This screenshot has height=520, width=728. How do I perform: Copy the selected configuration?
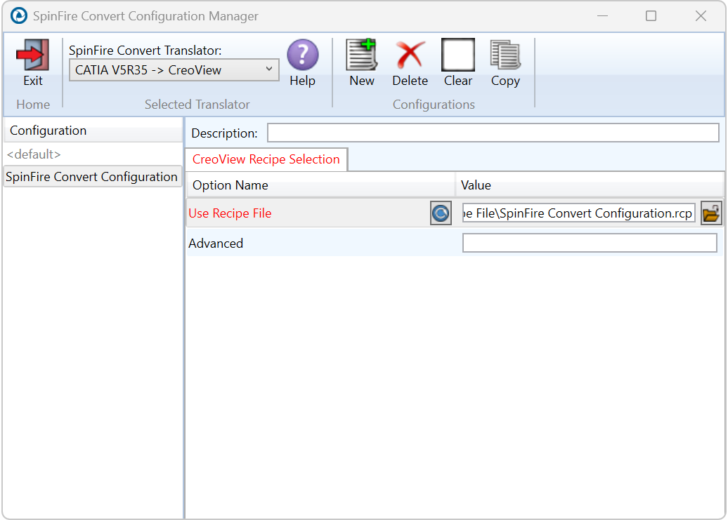(506, 55)
